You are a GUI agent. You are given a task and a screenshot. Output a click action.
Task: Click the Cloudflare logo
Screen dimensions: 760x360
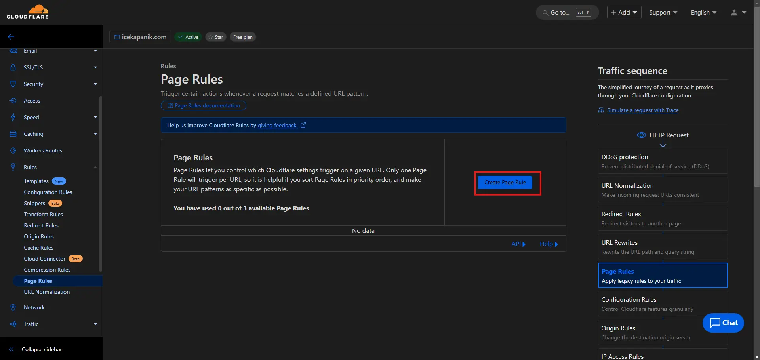pos(28,12)
